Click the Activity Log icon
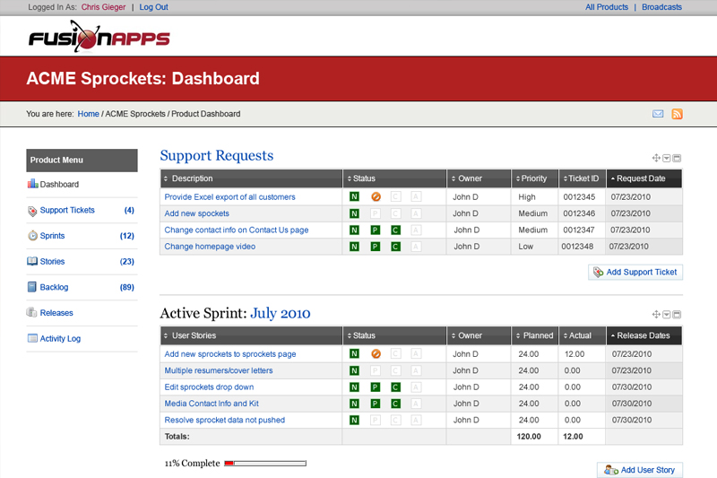The width and height of the screenshot is (717, 478). pos(32,338)
